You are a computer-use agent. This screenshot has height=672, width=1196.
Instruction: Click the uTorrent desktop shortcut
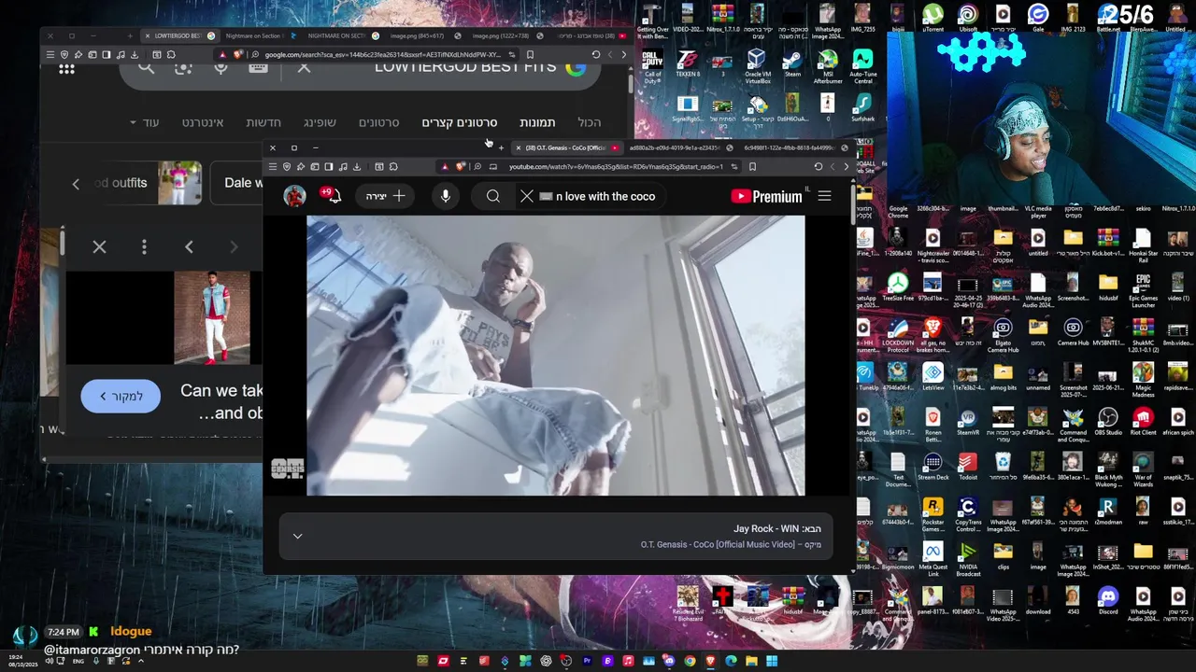pyautogui.click(x=933, y=18)
